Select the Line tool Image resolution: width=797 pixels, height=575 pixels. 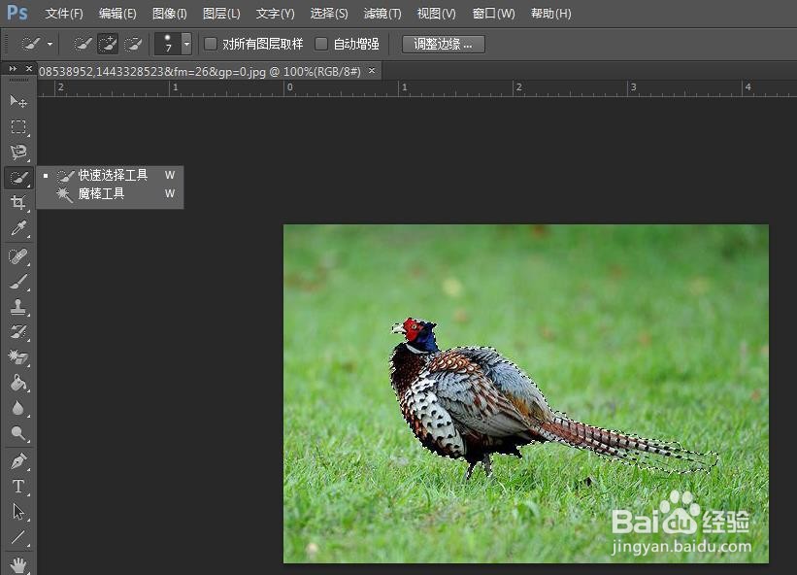[18, 537]
